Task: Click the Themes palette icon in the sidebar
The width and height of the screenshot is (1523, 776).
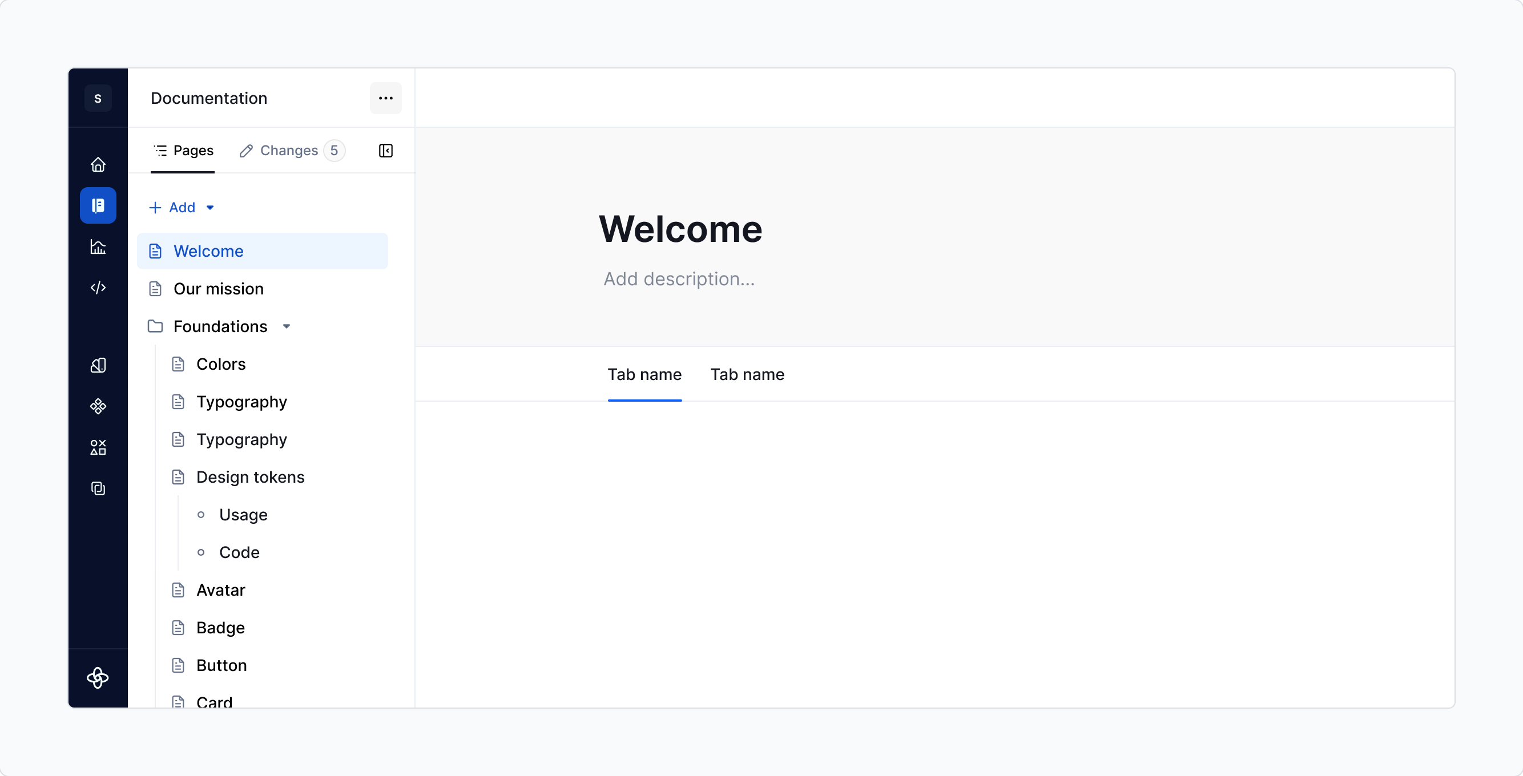Action: (x=98, y=365)
